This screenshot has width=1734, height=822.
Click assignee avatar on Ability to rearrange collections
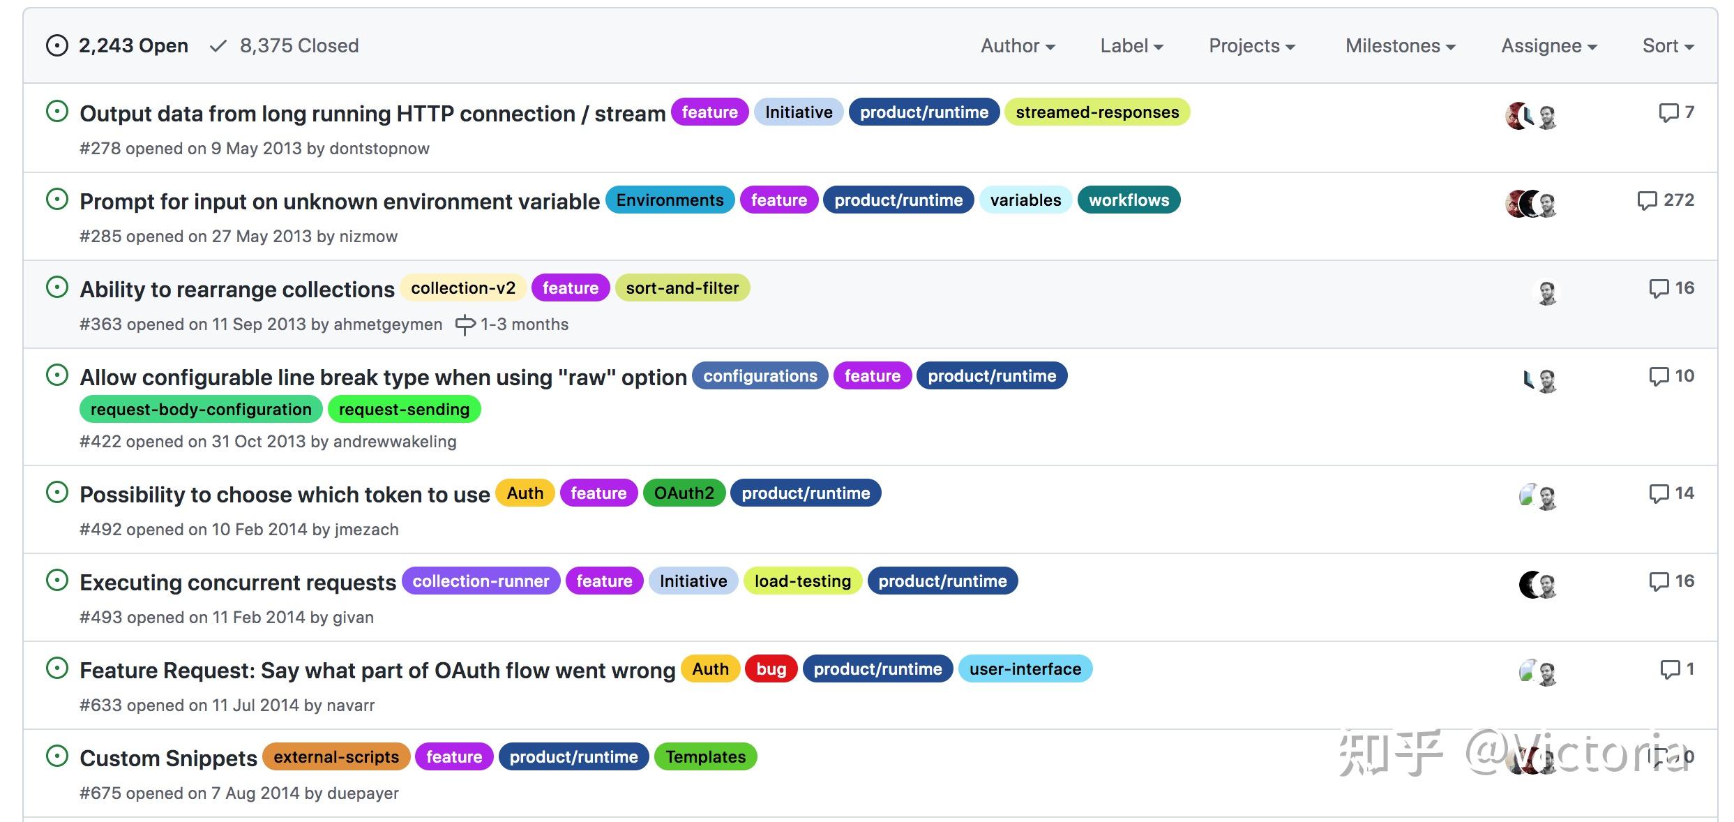click(1547, 293)
